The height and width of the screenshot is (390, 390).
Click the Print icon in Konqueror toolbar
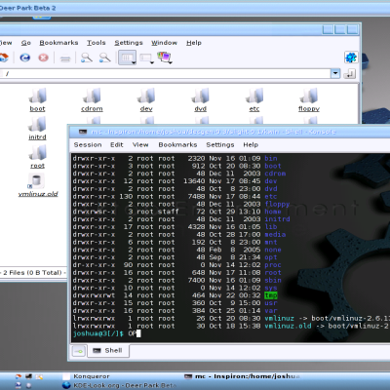pyautogui.click(x=65, y=58)
